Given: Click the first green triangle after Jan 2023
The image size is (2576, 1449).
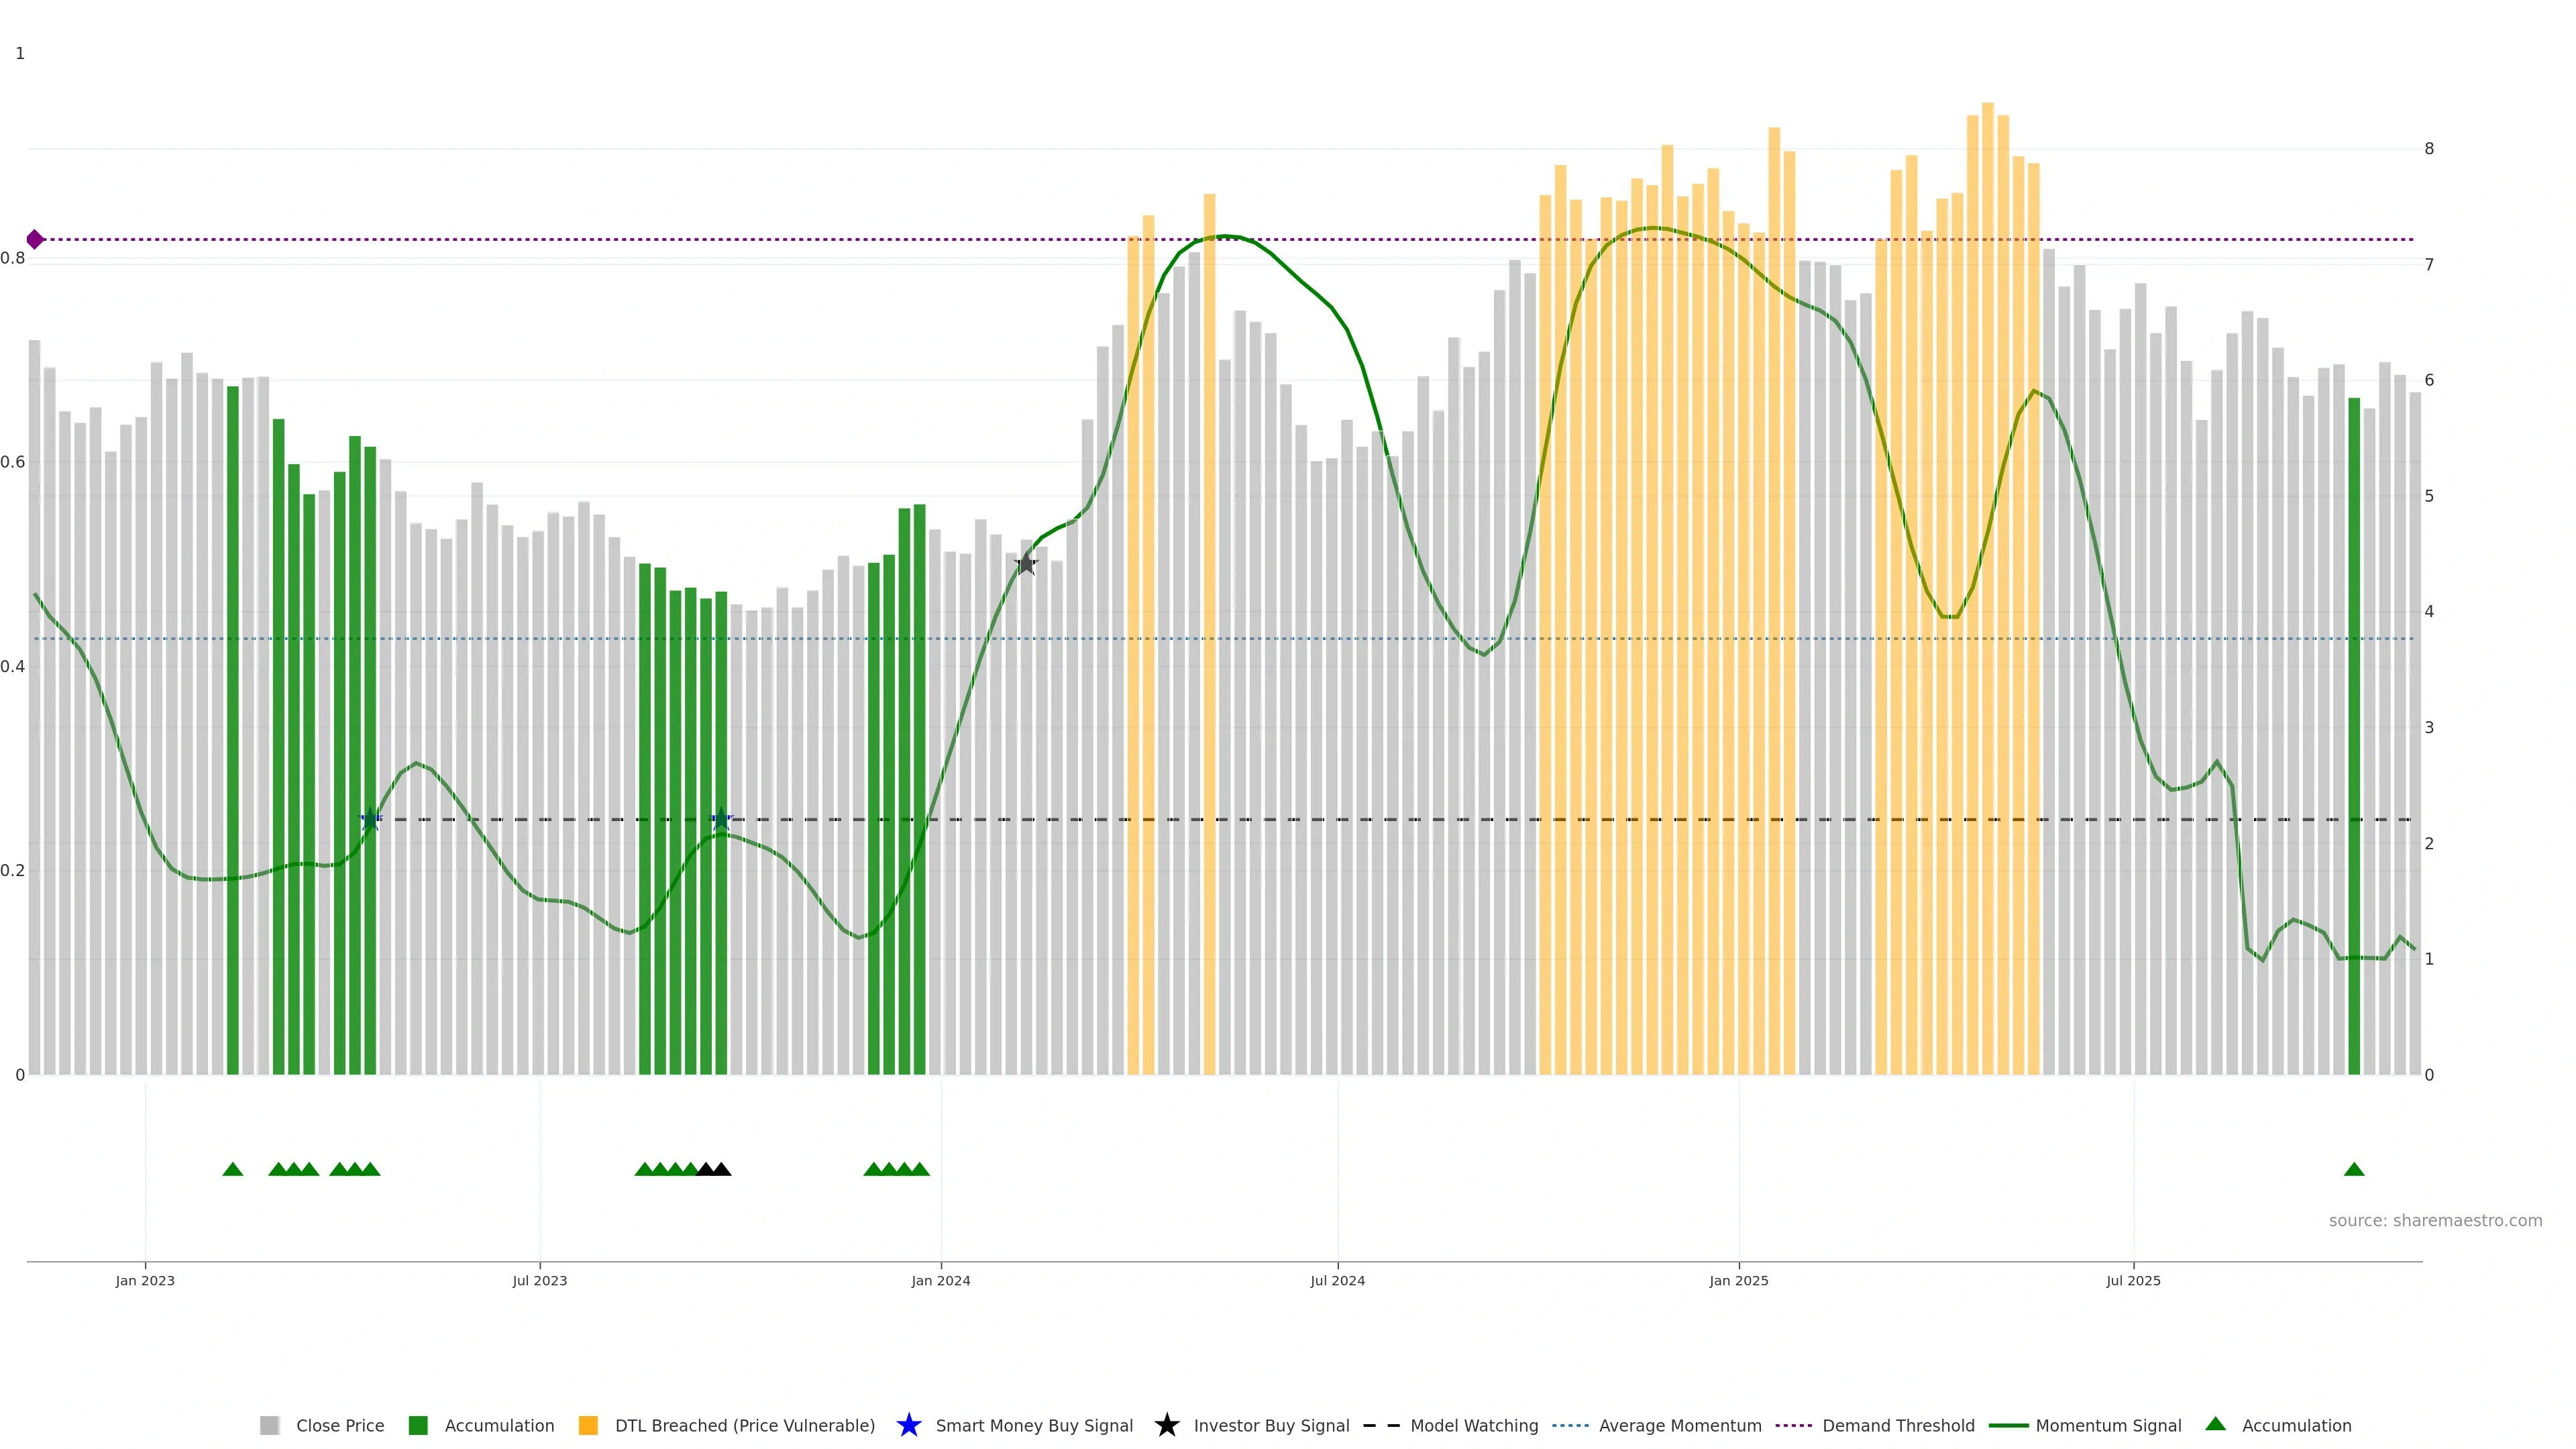Looking at the screenshot, I should pyautogui.click(x=233, y=1170).
